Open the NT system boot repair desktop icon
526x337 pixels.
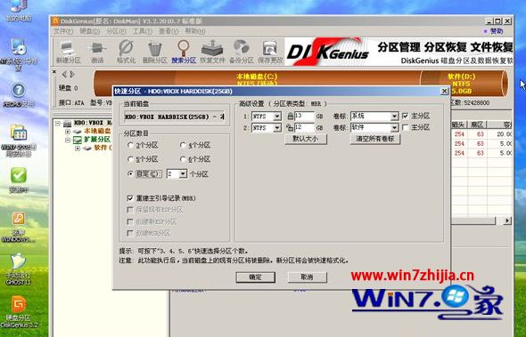(19, 54)
